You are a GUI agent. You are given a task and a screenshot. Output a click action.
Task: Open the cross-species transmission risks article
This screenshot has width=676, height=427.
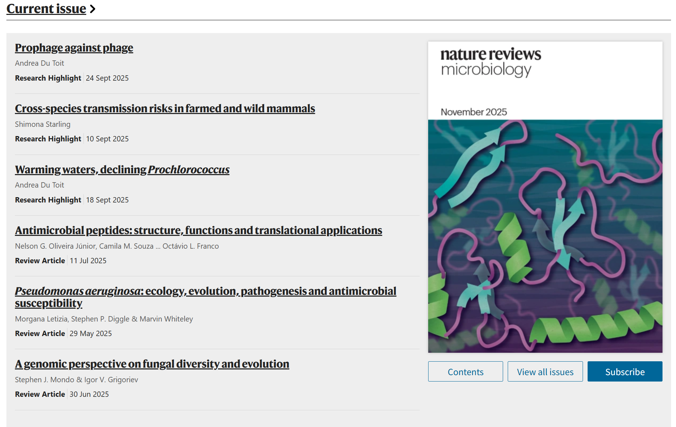tap(165, 108)
